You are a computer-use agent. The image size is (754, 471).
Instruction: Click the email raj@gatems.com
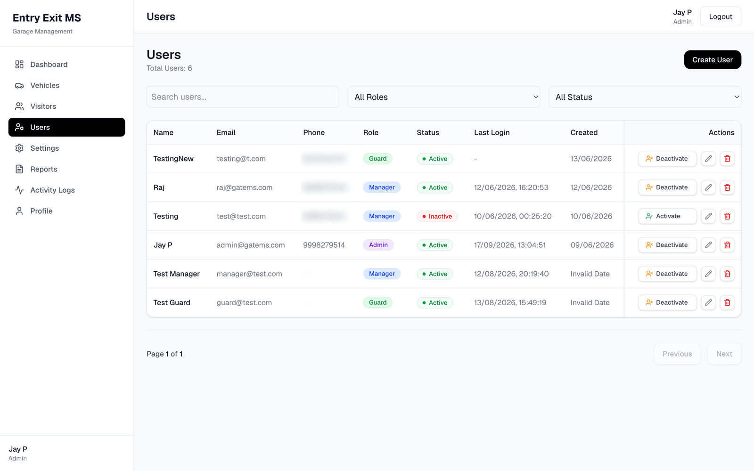245,187
